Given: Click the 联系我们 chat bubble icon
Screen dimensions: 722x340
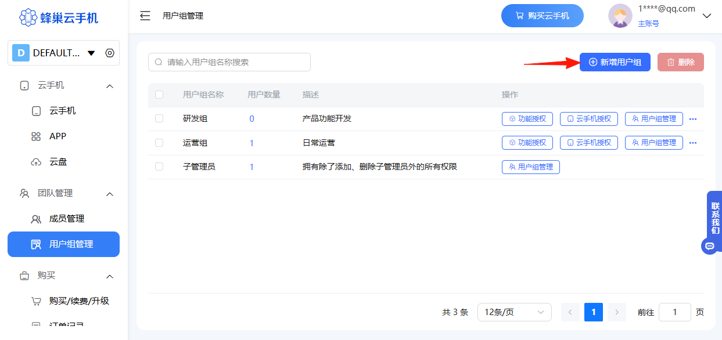Looking at the screenshot, I should click(709, 246).
